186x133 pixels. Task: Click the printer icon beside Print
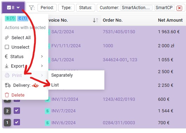pyautogui.click(x=7, y=75)
